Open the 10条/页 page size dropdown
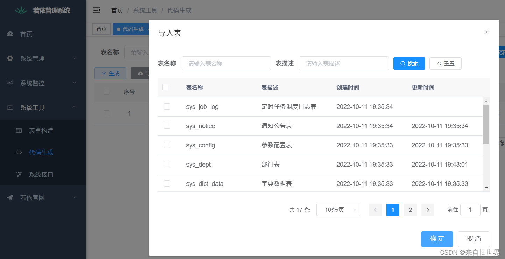The image size is (505, 259). click(338, 210)
